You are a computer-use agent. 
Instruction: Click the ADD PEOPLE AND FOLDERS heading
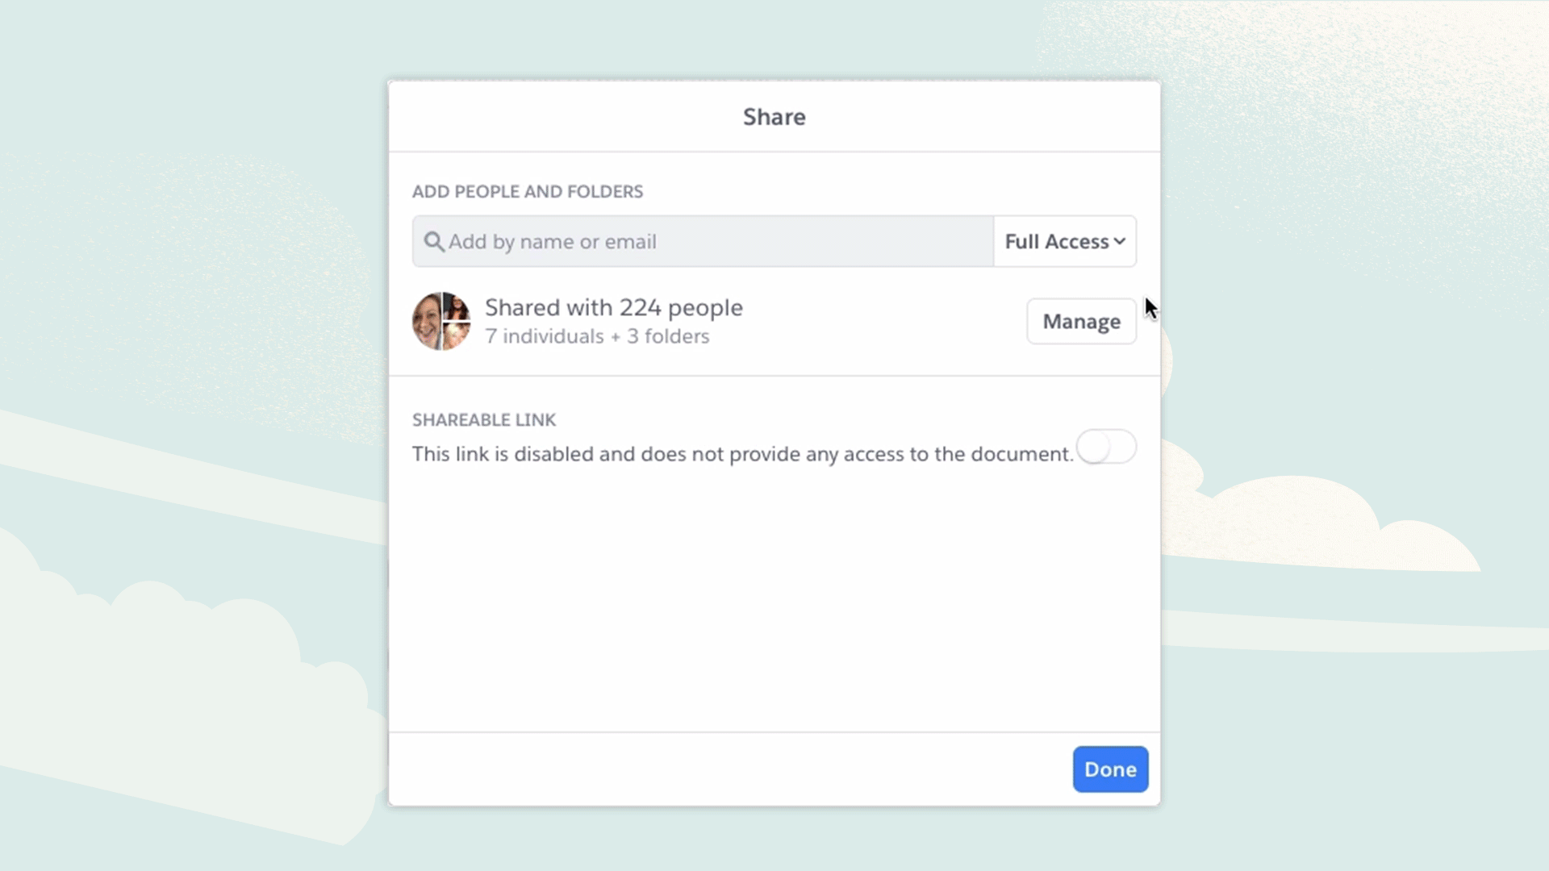click(x=527, y=192)
